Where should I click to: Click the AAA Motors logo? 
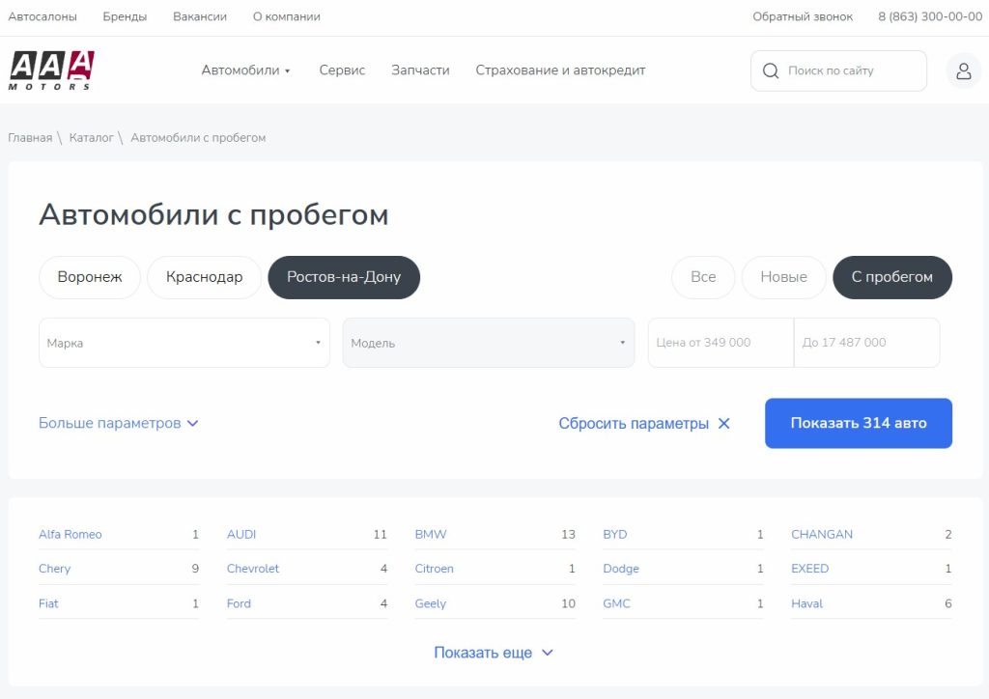(x=48, y=70)
